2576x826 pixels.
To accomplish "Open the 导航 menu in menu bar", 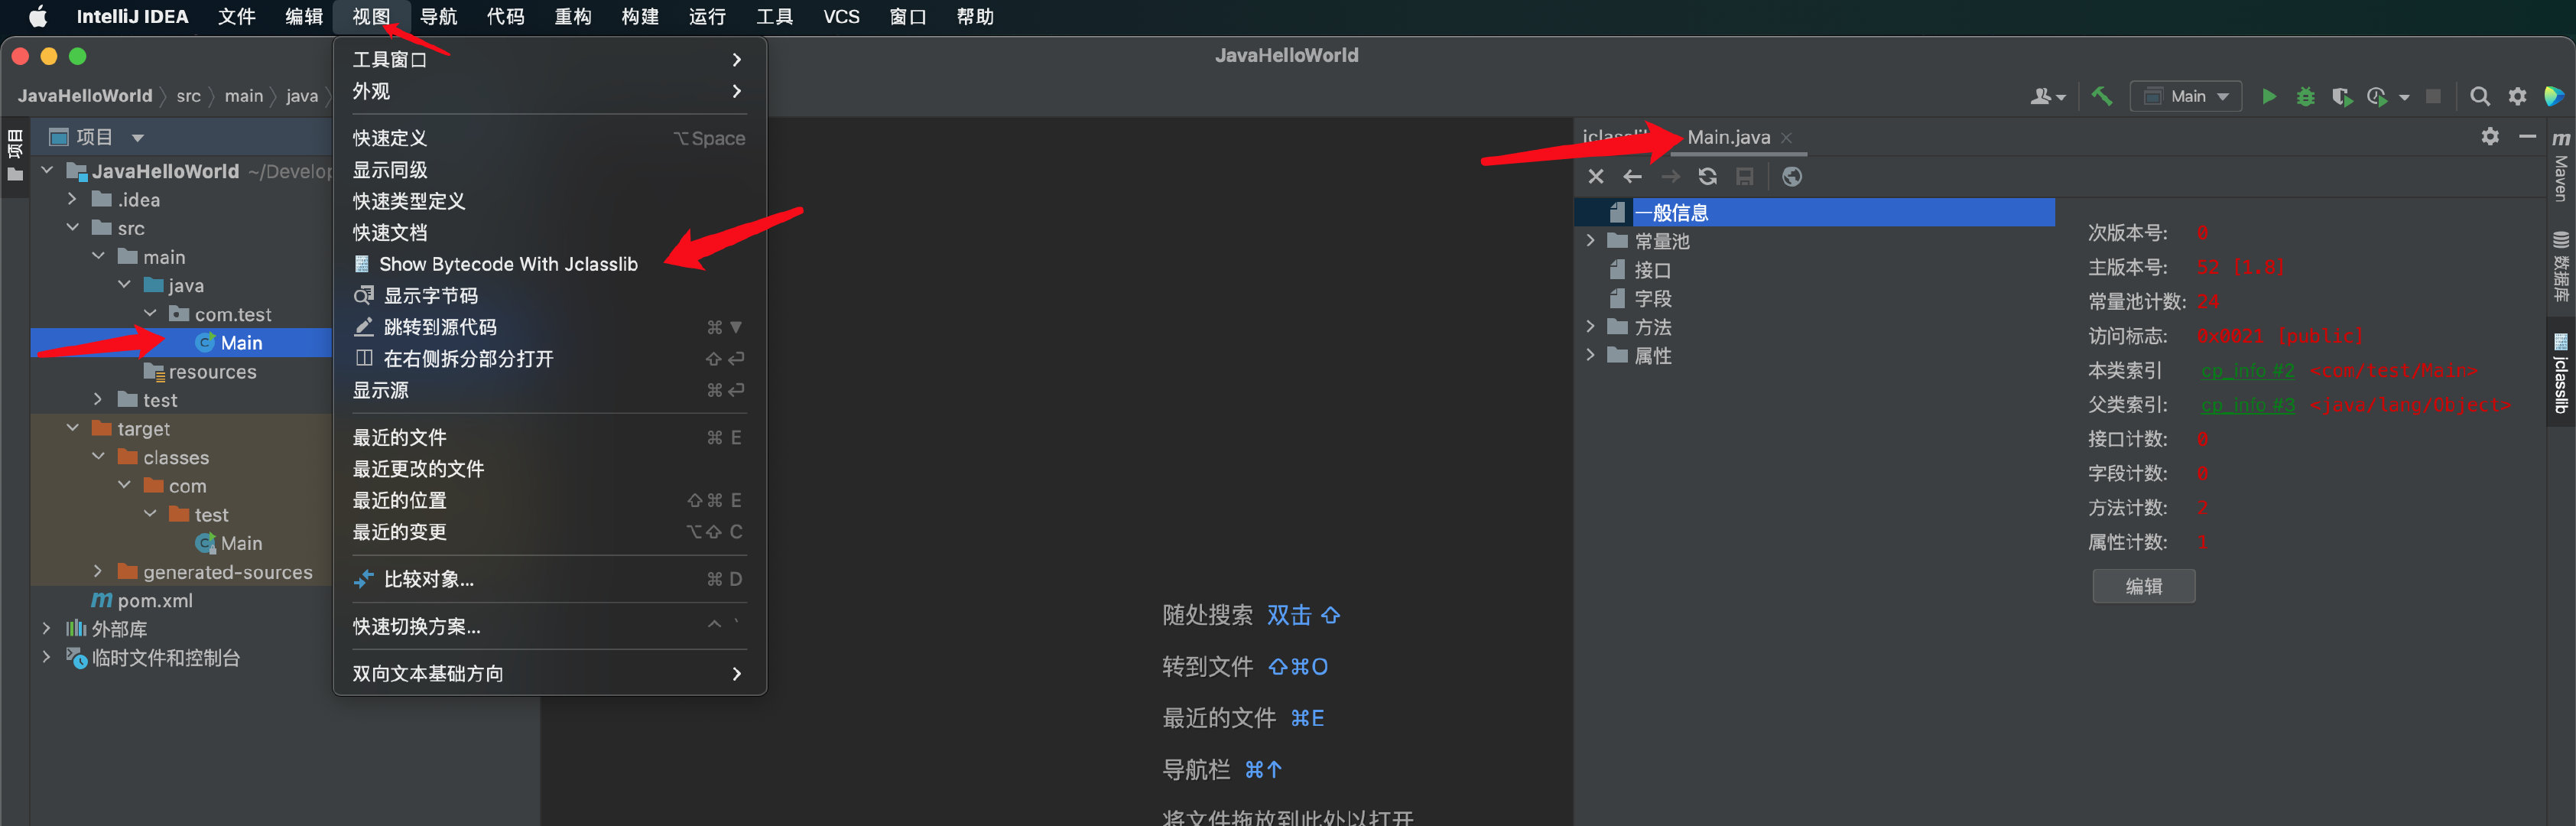I will [x=438, y=16].
